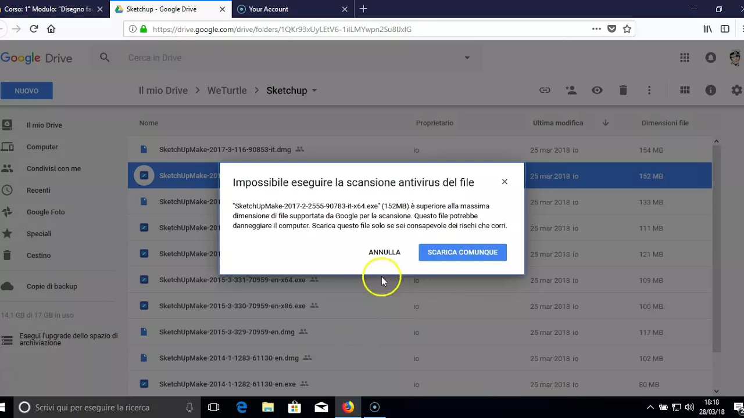Image resolution: width=744 pixels, height=418 pixels.
Task: Open Drive settings gear
Action: (x=737, y=90)
